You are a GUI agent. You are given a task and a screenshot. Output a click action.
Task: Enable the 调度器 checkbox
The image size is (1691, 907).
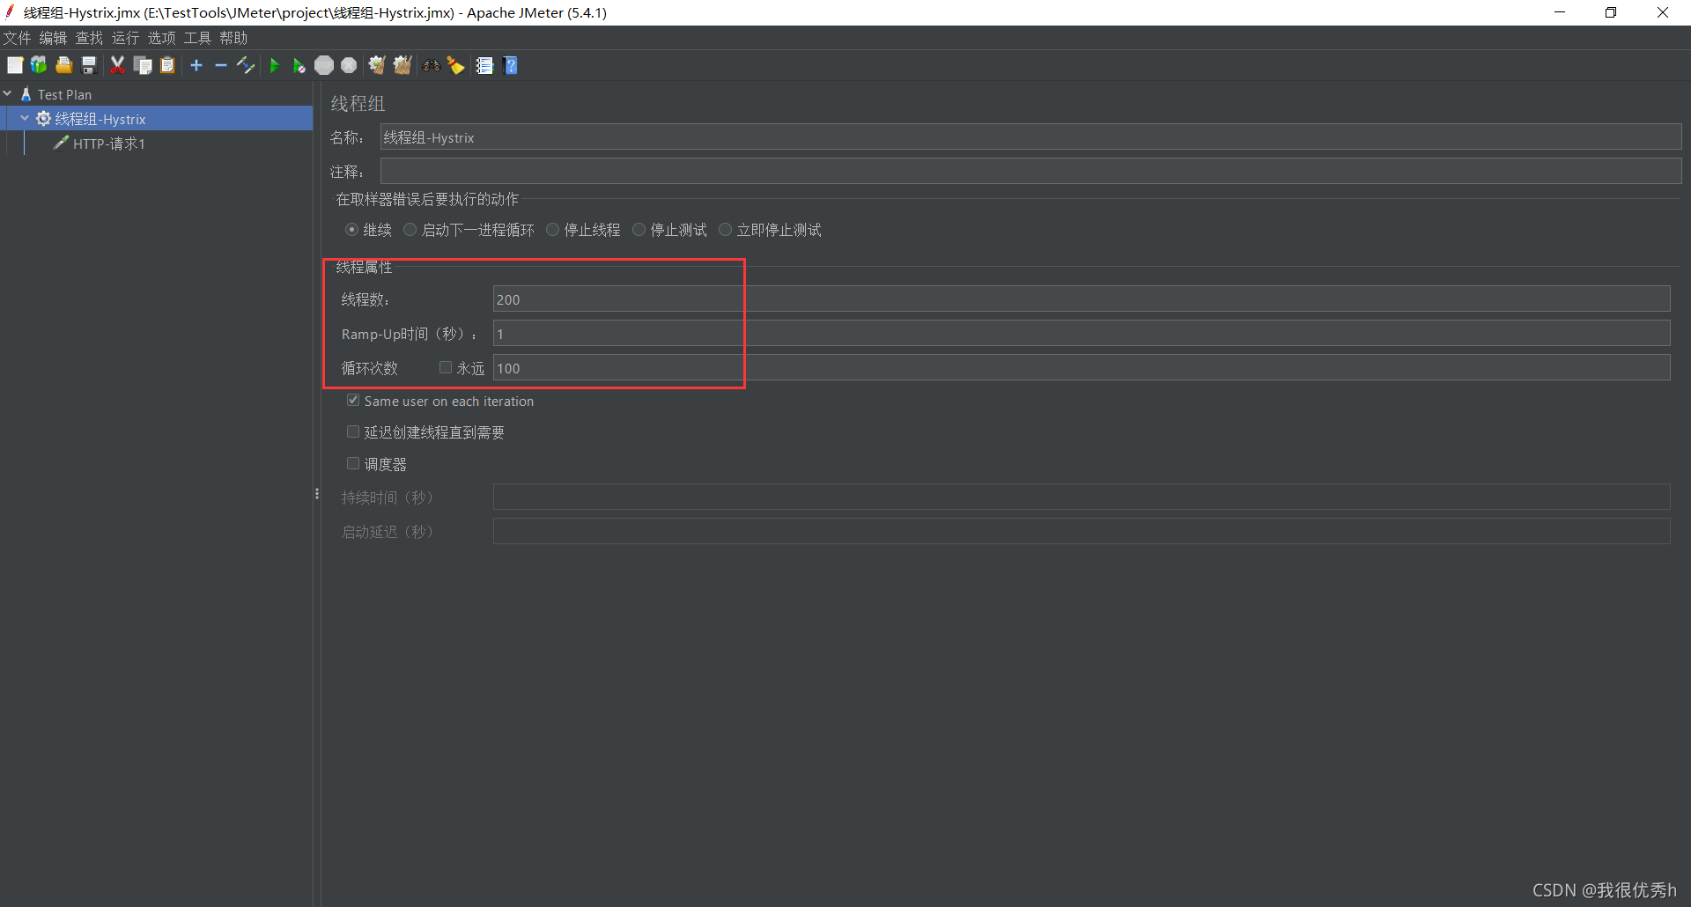[x=353, y=463]
